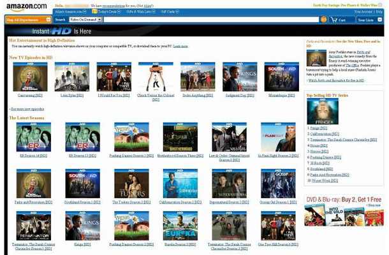
Task: Click the Shop now link in the Blu-ray banner
Action: tap(374, 205)
